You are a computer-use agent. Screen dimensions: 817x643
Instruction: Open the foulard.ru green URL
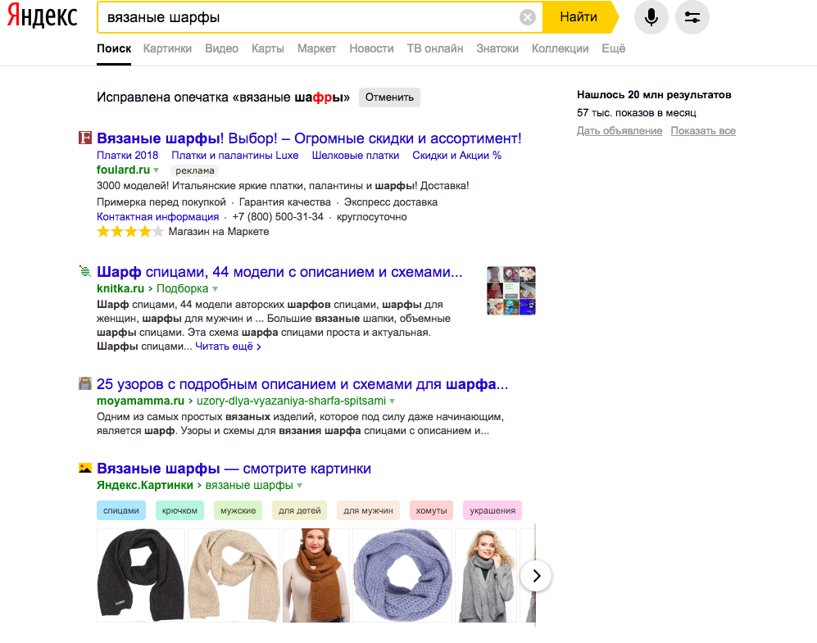coord(124,170)
